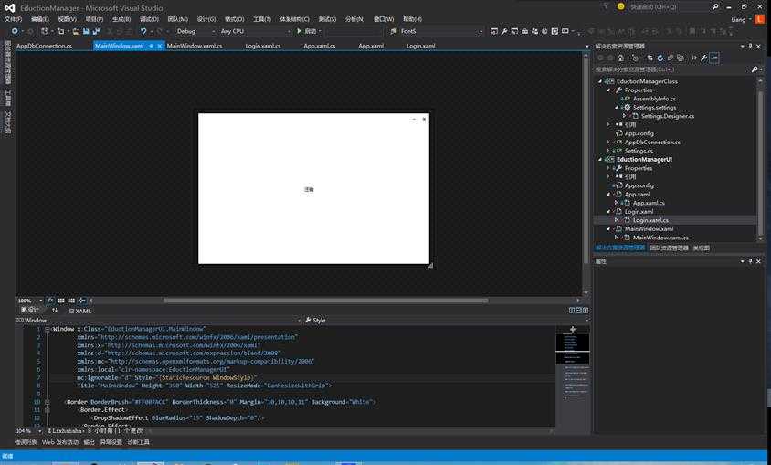771x465 pixels.
Task: Click the toolbox icon in the main toolbar
Action: pyautogui.click(x=524, y=31)
